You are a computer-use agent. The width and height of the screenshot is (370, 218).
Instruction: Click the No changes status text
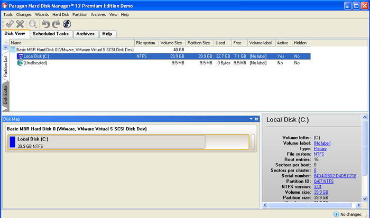[x=351, y=214]
